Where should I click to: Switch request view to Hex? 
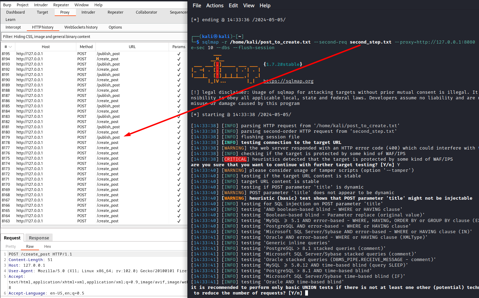(x=47, y=246)
